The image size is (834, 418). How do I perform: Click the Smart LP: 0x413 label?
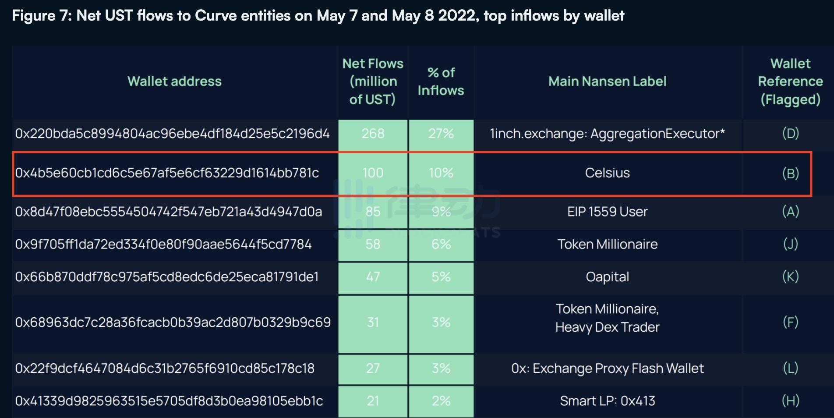[607, 401]
